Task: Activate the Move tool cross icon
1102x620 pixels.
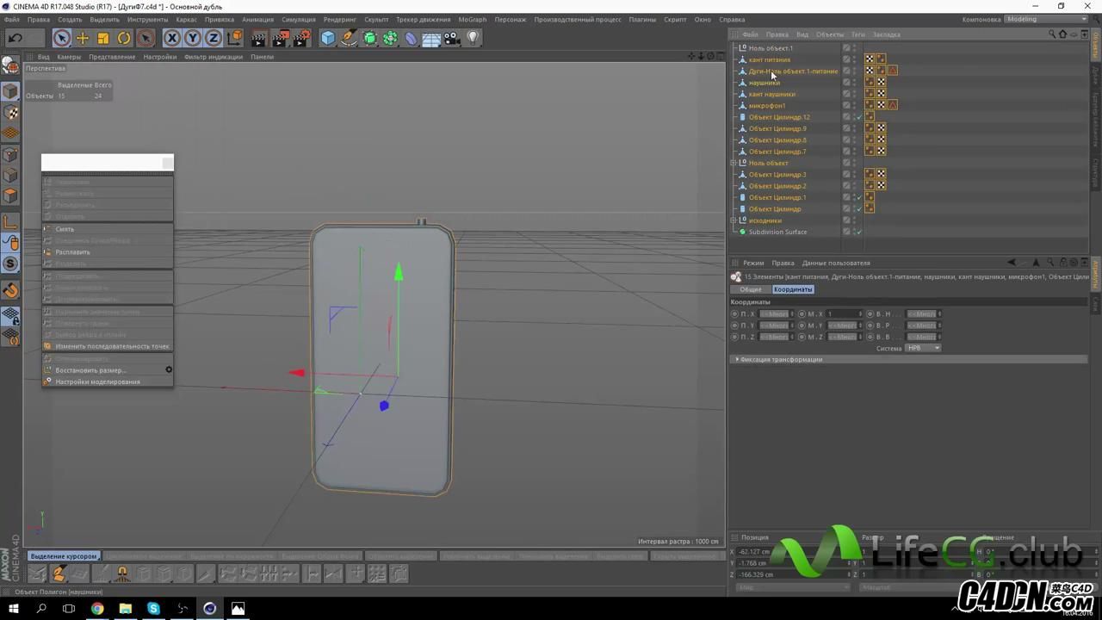Action: [83, 38]
